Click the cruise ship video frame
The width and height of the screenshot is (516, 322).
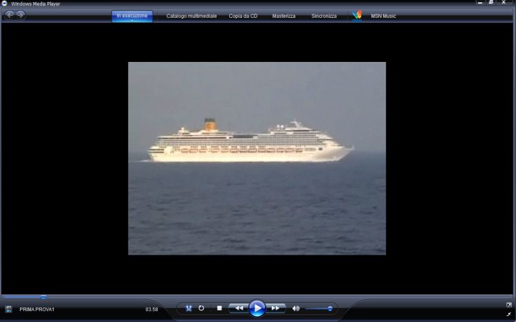(x=257, y=158)
